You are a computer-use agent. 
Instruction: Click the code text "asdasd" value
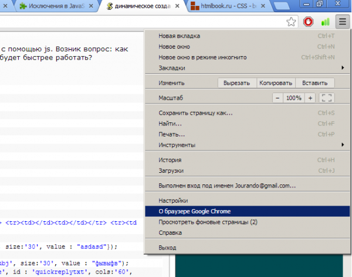point(92,247)
